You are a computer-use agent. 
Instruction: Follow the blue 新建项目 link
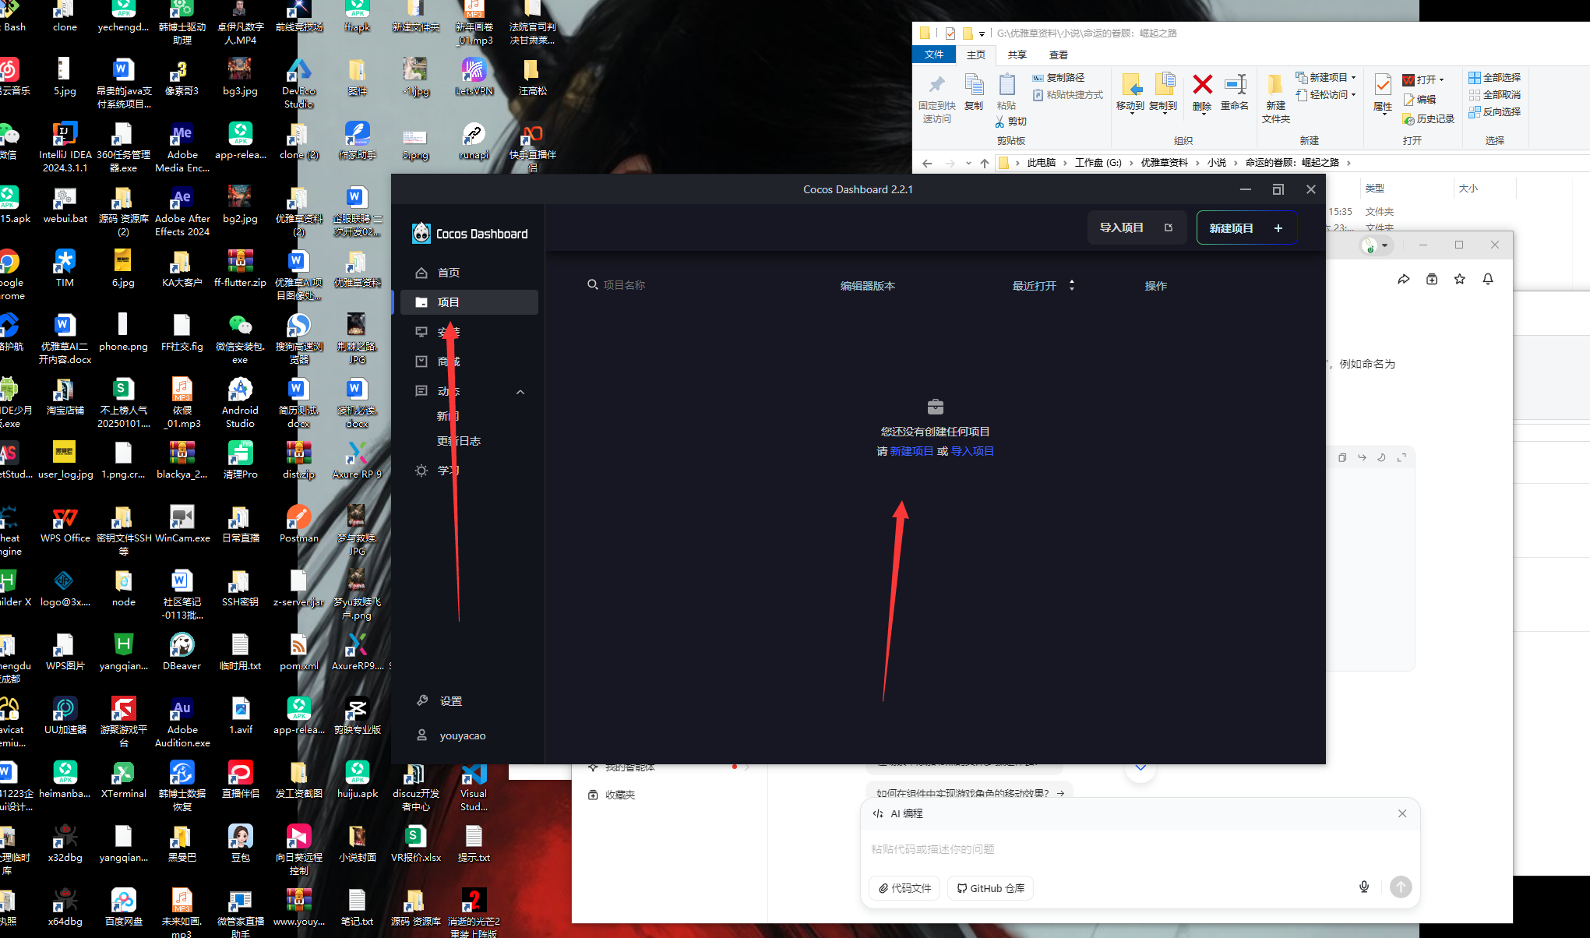tap(911, 451)
